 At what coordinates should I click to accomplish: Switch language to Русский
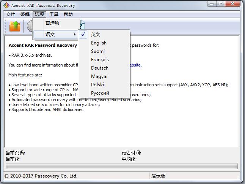(104, 93)
